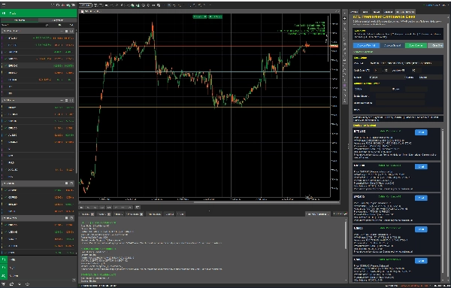Select the green-underlined active tab below the green header
The height and width of the screenshot is (288, 451).
[x=20, y=20]
